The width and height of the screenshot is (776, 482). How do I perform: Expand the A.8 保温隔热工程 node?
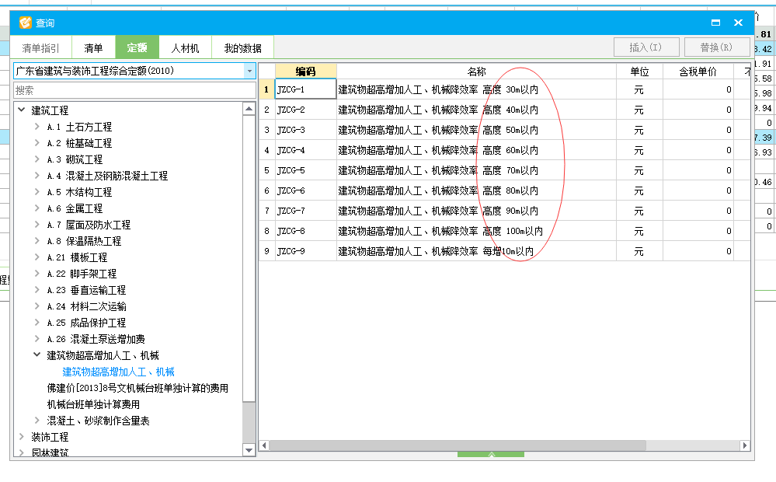(37, 241)
